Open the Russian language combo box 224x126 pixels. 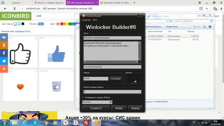97,102
